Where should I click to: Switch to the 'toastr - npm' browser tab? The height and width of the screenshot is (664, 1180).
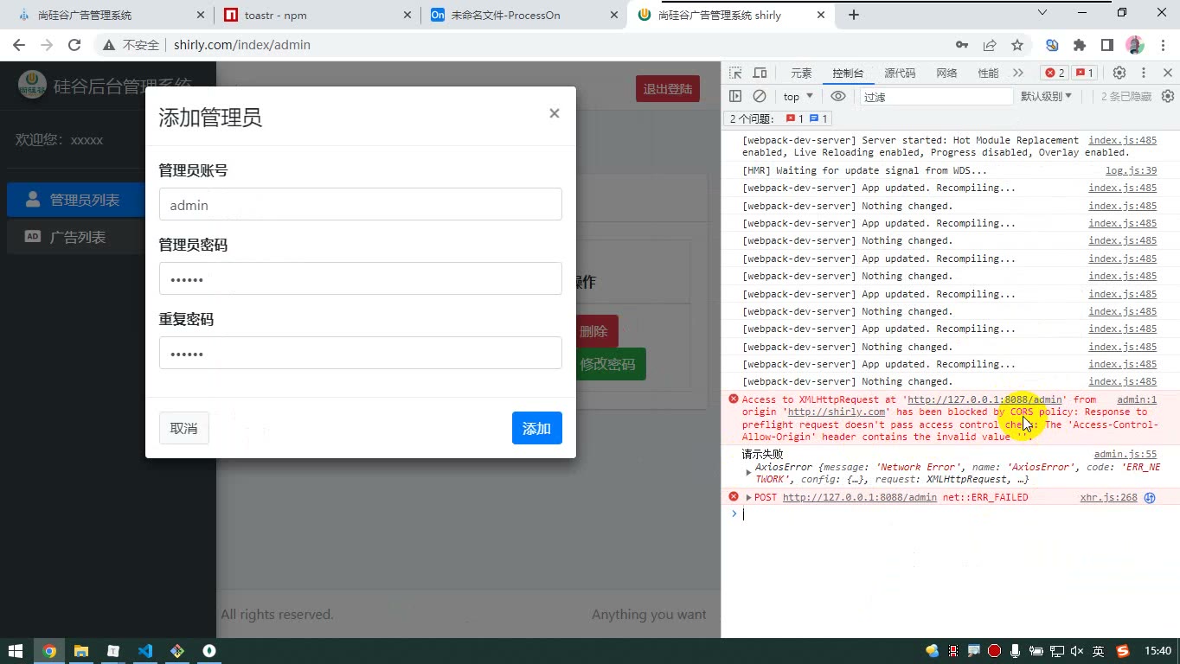(x=317, y=15)
